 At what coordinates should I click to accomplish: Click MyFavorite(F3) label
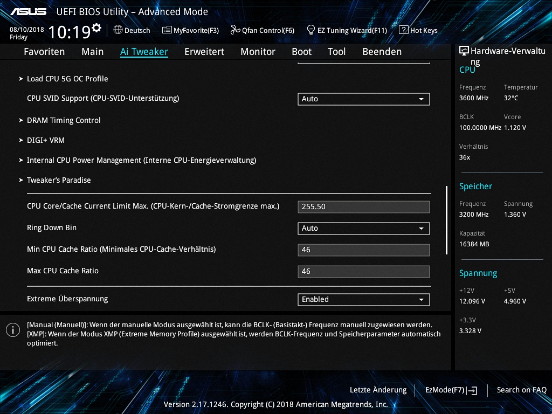tap(196, 31)
